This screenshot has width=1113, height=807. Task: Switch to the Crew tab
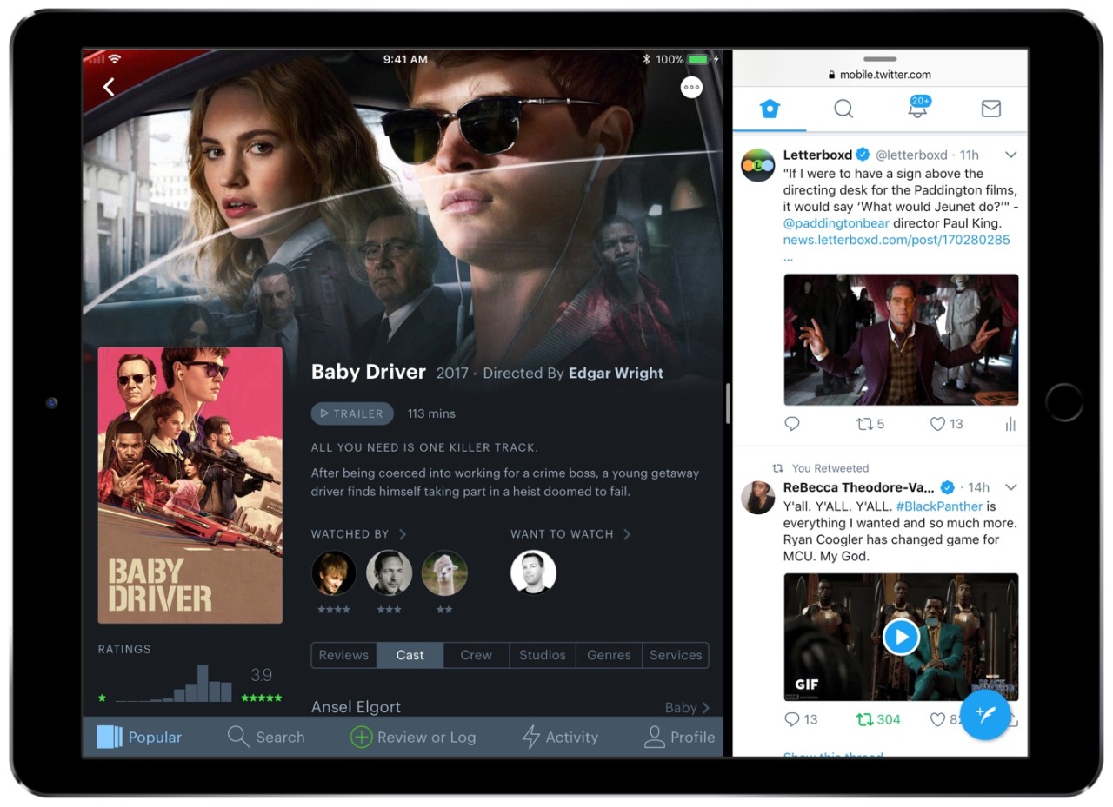[477, 655]
